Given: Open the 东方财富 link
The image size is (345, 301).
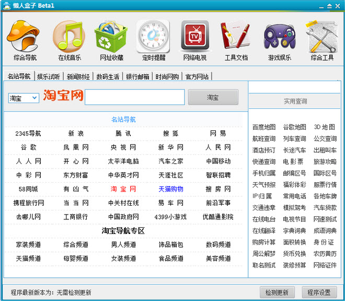Looking at the screenshot, I should tap(76, 175).
